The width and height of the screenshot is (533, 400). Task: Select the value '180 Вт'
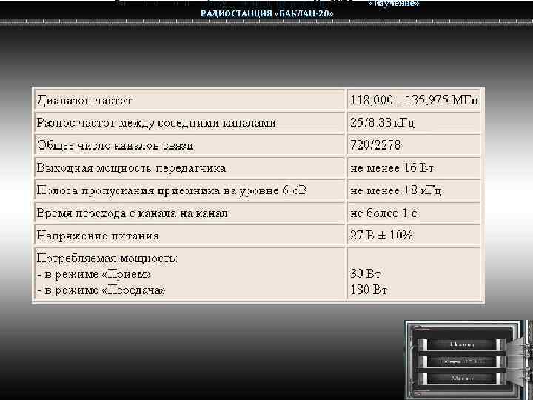[x=369, y=290]
